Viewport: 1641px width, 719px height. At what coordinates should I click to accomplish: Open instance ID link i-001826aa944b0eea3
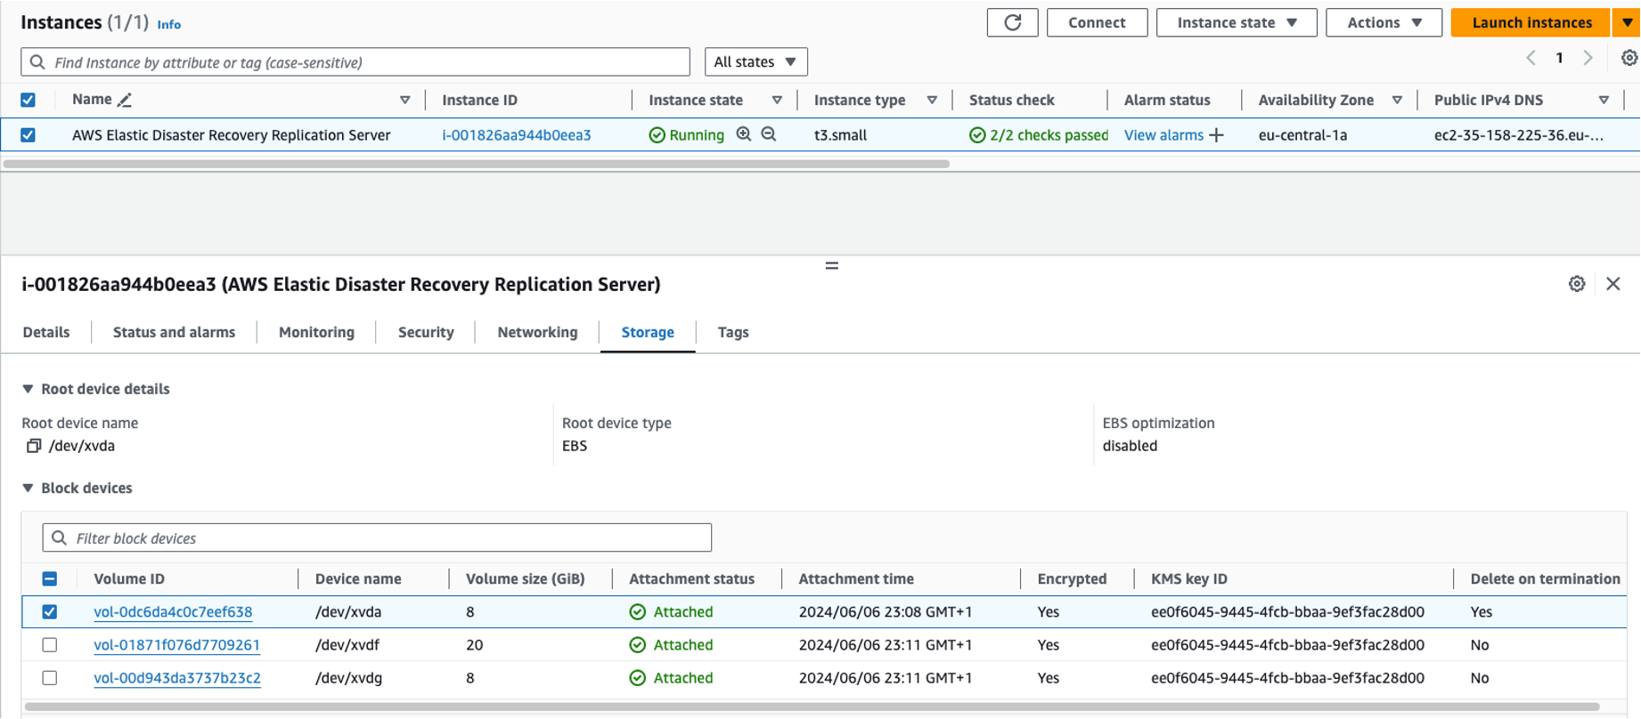(517, 135)
